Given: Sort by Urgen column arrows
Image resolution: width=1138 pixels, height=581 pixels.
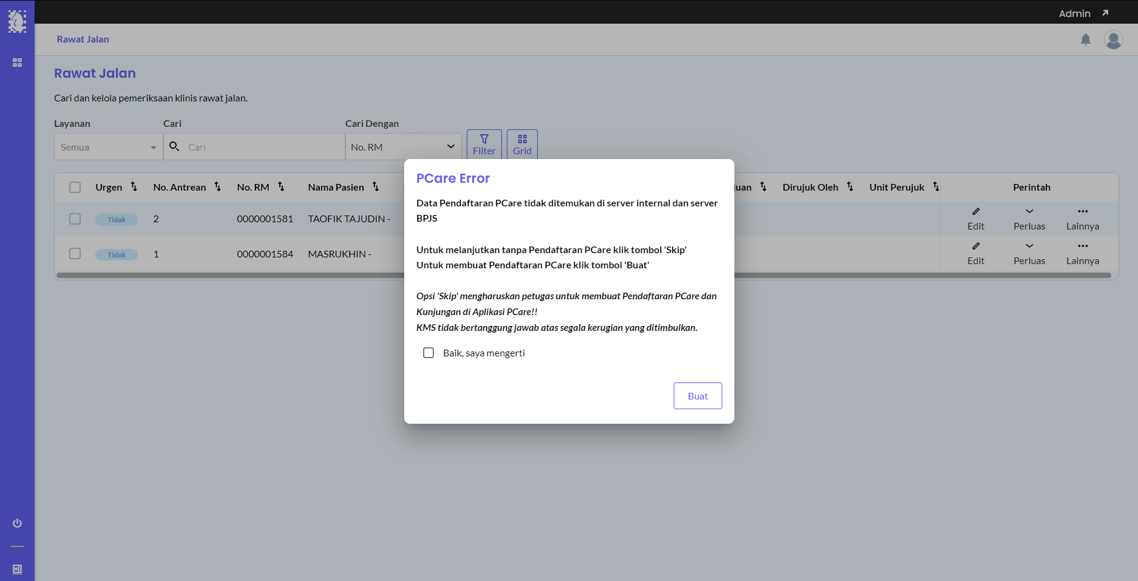Looking at the screenshot, I should [x=134, y=187].
